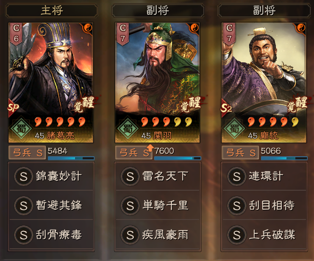This screenshot has width=314, height=261.
Task: Click the 蜀 faction emblem on 龐統's card
Action: 234,128
